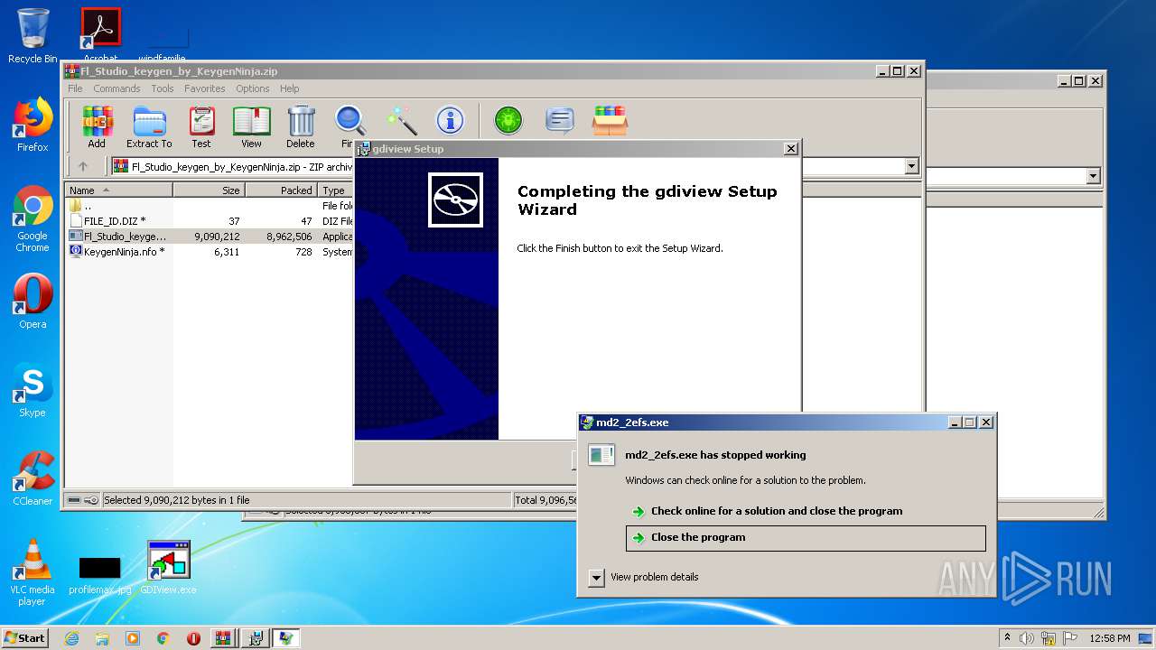
Task: Sort by the Packed column header
Action: (282, 190)
